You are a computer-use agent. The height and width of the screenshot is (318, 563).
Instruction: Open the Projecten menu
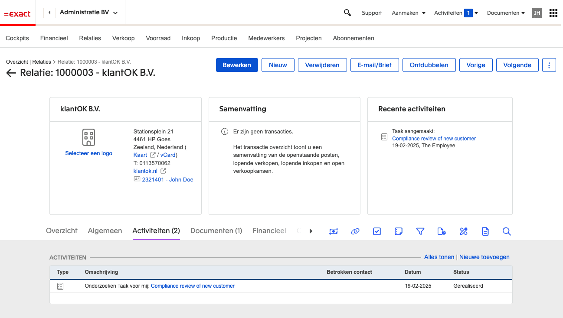pyautogui.click(x=309, y=38)
